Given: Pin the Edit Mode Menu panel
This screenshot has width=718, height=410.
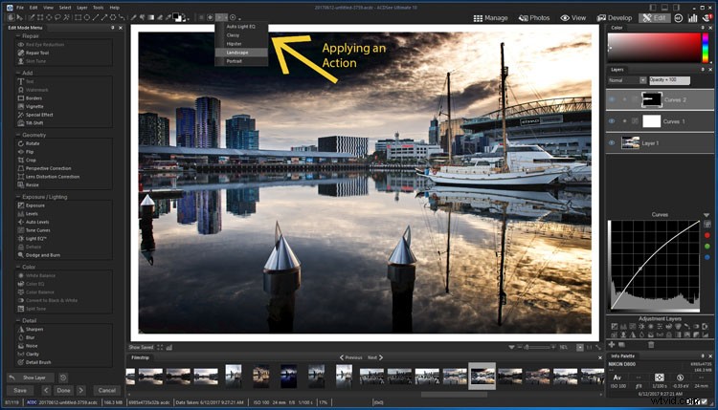Looking at the screenshot, I should (x=113, y=28).
